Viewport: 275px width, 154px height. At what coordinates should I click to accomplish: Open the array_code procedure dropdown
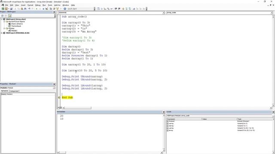click(x=272, y=13)
